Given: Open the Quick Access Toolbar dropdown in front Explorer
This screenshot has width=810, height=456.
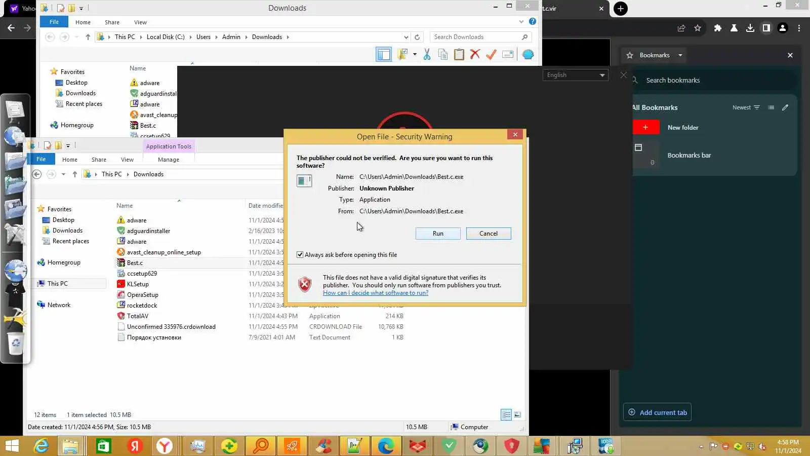Looking at the screenshot, I should click(x=68, y=146).
